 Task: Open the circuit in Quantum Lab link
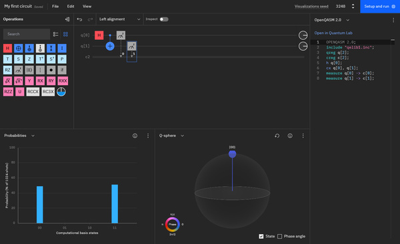[333, 33]
